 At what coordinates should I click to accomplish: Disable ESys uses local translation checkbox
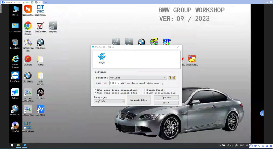tap(95, 90)
